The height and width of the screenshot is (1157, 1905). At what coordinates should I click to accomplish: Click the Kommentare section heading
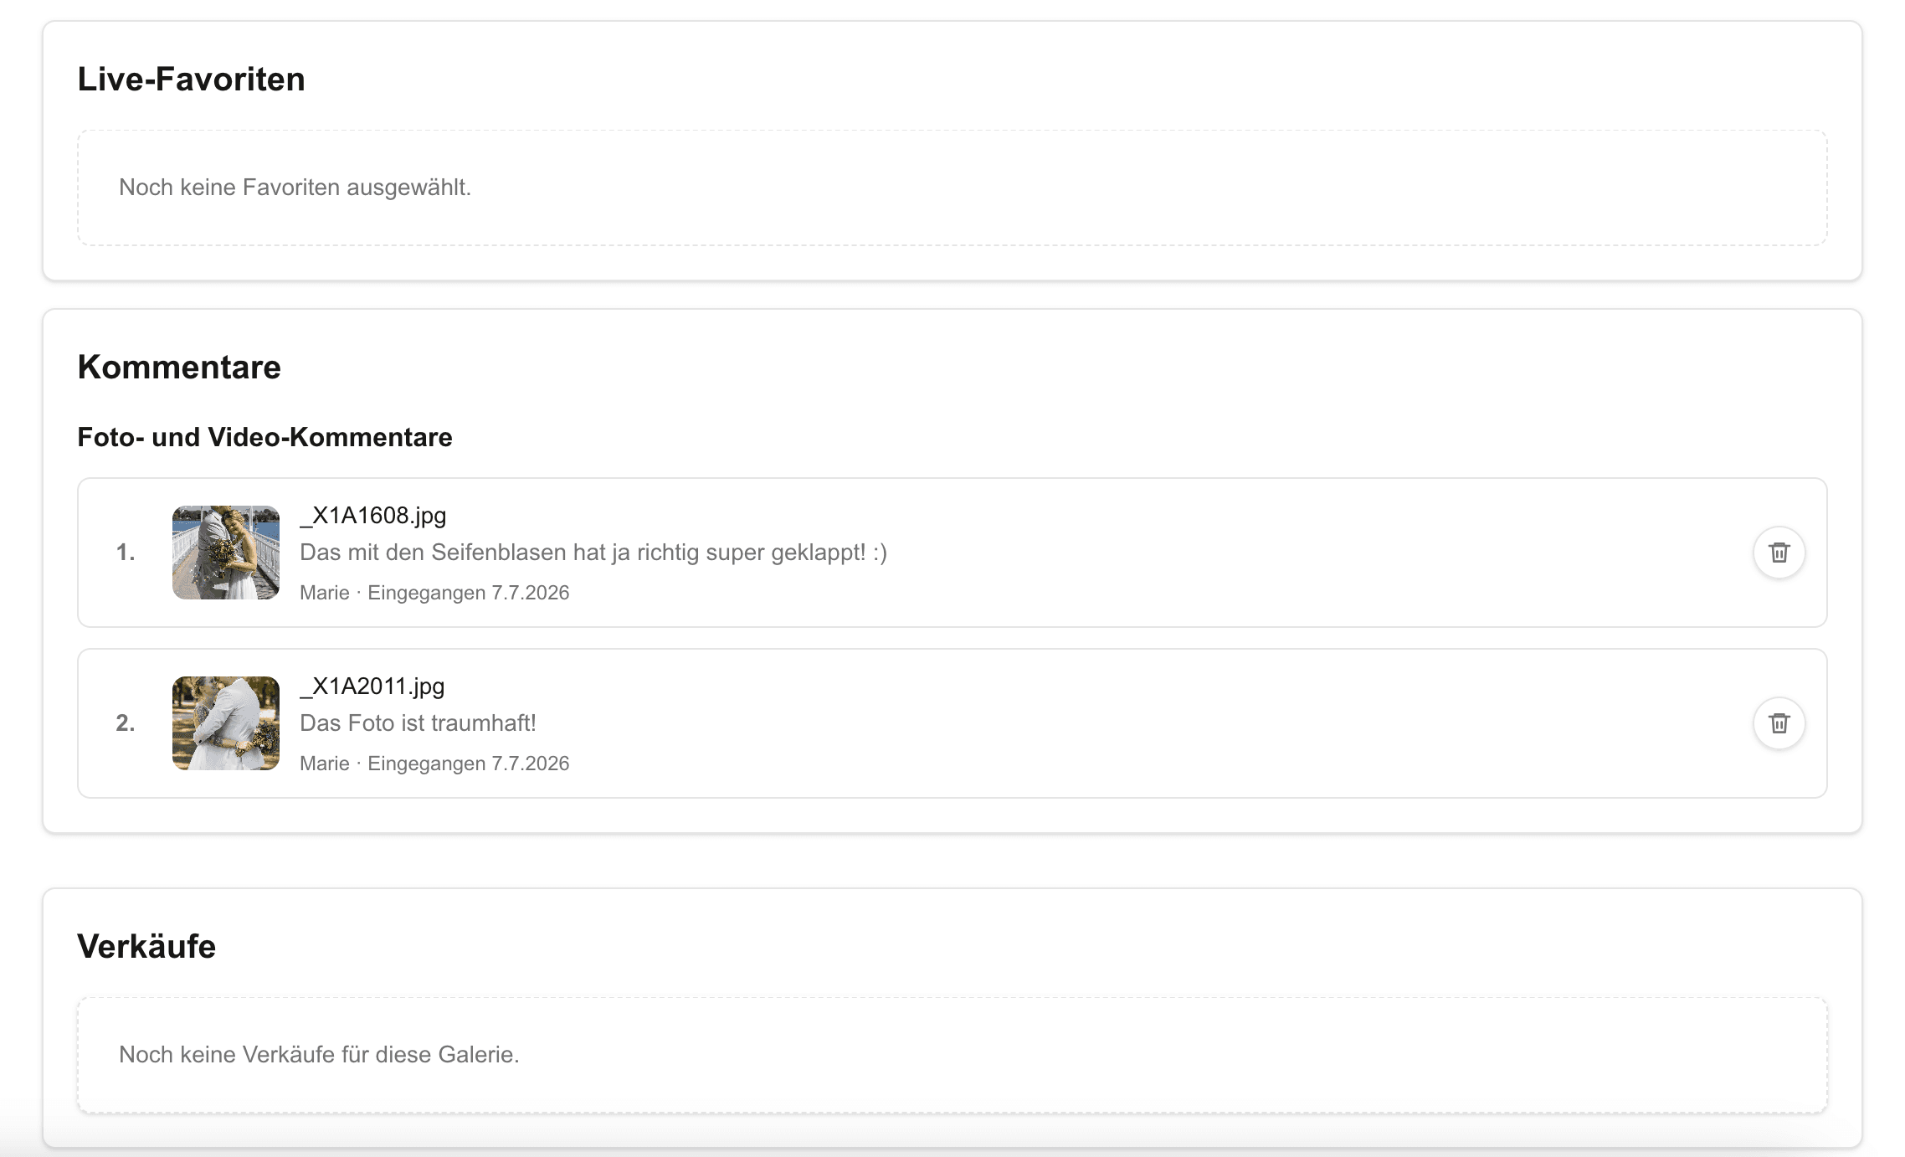pos(179,368)
